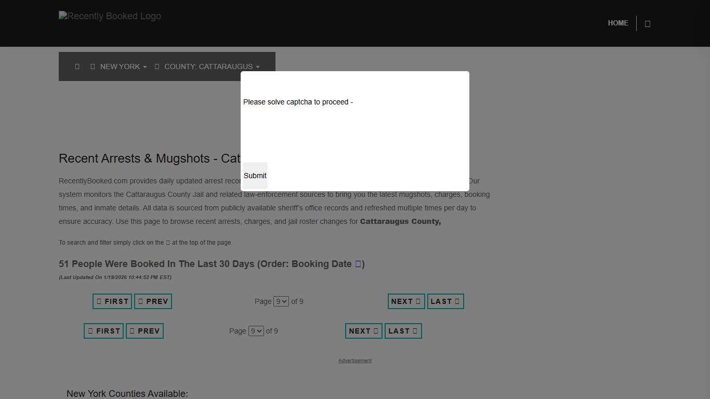This screenshot has width=710, height=399.
Task: Click NEXT in the upper pagination row
Action: pos(406,301)
